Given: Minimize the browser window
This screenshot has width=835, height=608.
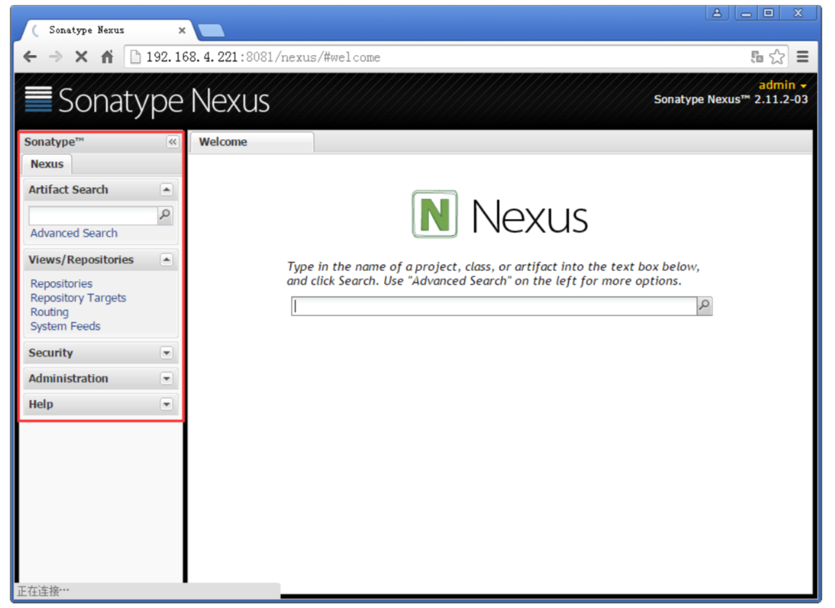Looking at the screenshot, I should pos(747,13).
